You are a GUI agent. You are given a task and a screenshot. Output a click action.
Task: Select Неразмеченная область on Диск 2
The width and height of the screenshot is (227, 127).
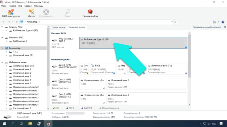(x=92, y=98)
